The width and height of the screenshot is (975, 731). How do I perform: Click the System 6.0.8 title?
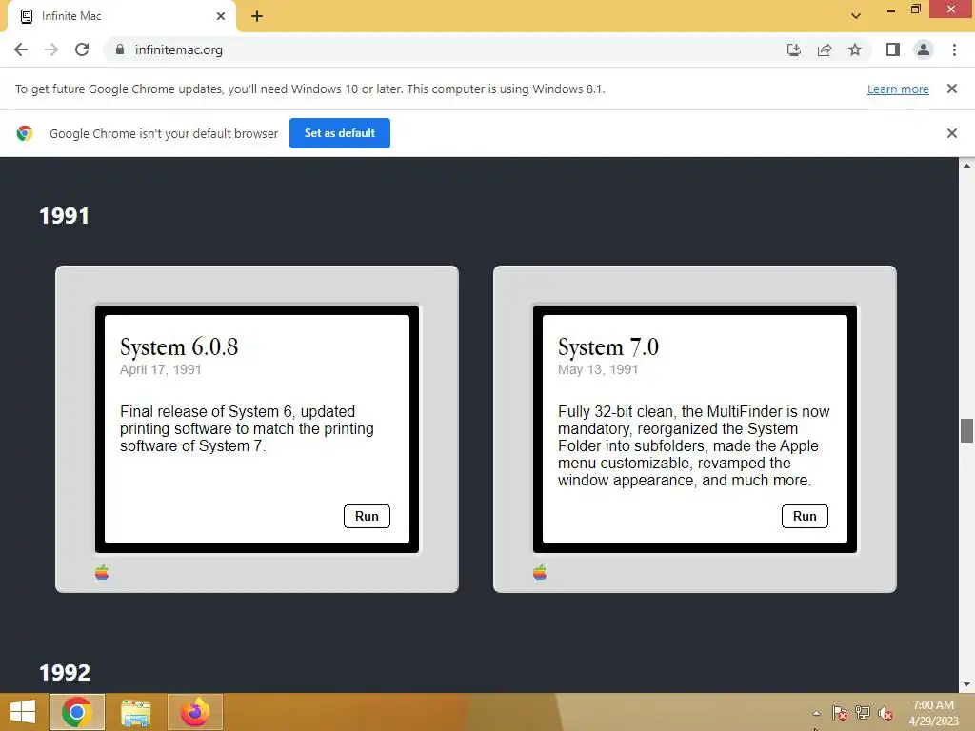click(x=179, y=346)
